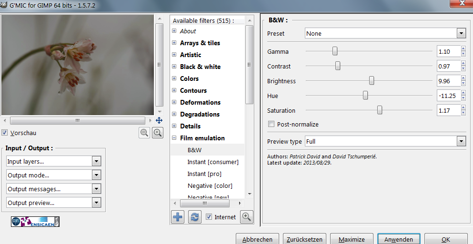This screenshot has height=244, width=473.
Task: Click the preview scroll right arrow
Action: (x=150, y=120)
